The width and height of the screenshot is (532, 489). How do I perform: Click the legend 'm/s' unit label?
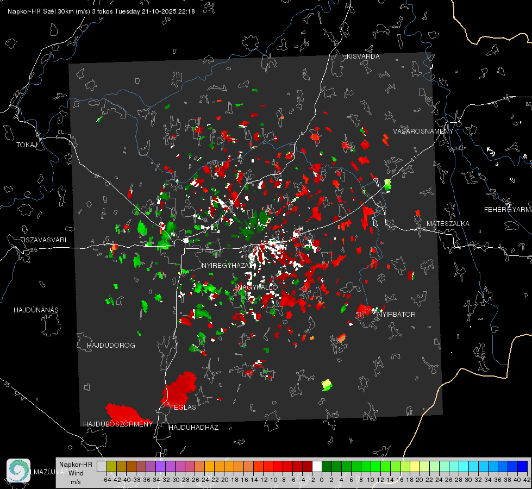[x=76, y=482]
